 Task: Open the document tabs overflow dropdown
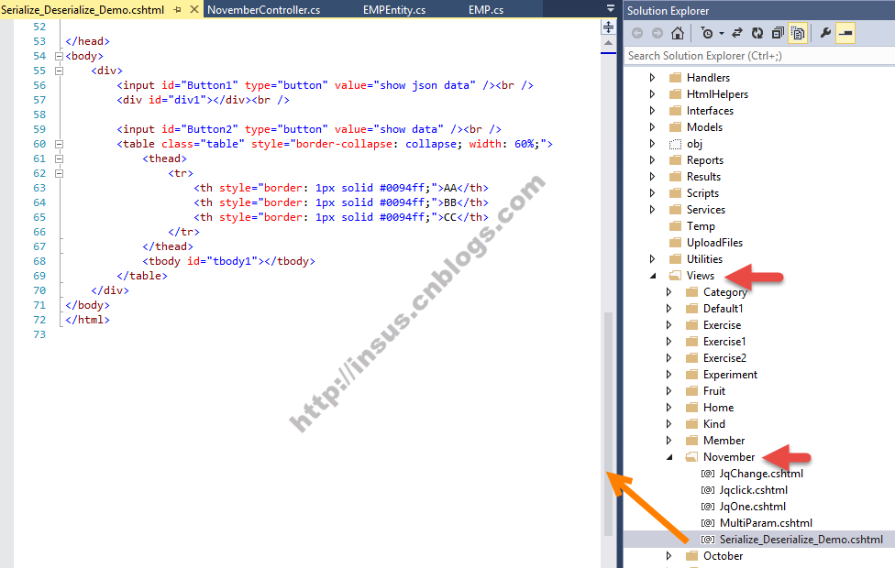(x=610, y=8)
